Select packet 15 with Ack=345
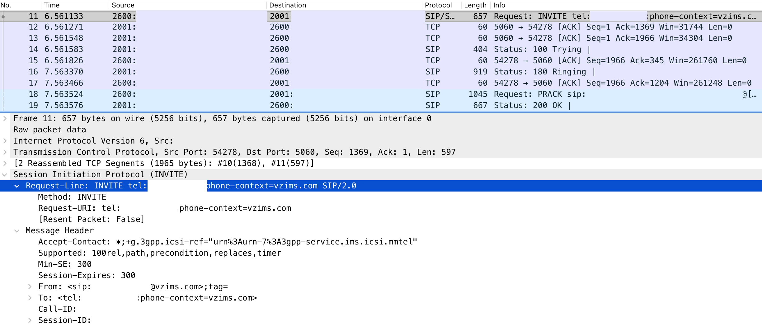762x327 pixels. point(381,61)
